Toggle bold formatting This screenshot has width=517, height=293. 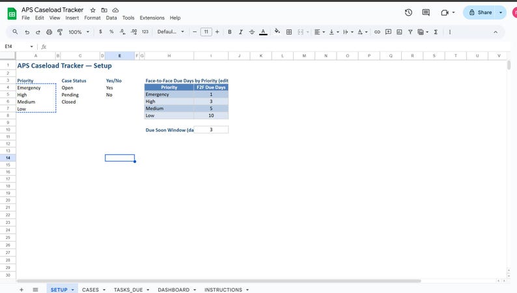pos(229,32)
